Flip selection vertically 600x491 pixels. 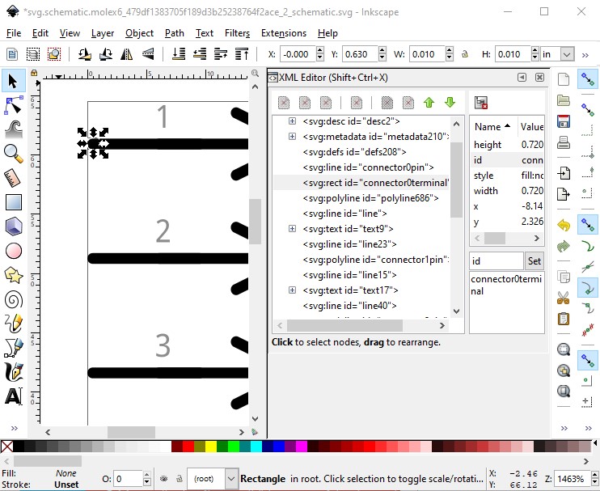(148, 54)
